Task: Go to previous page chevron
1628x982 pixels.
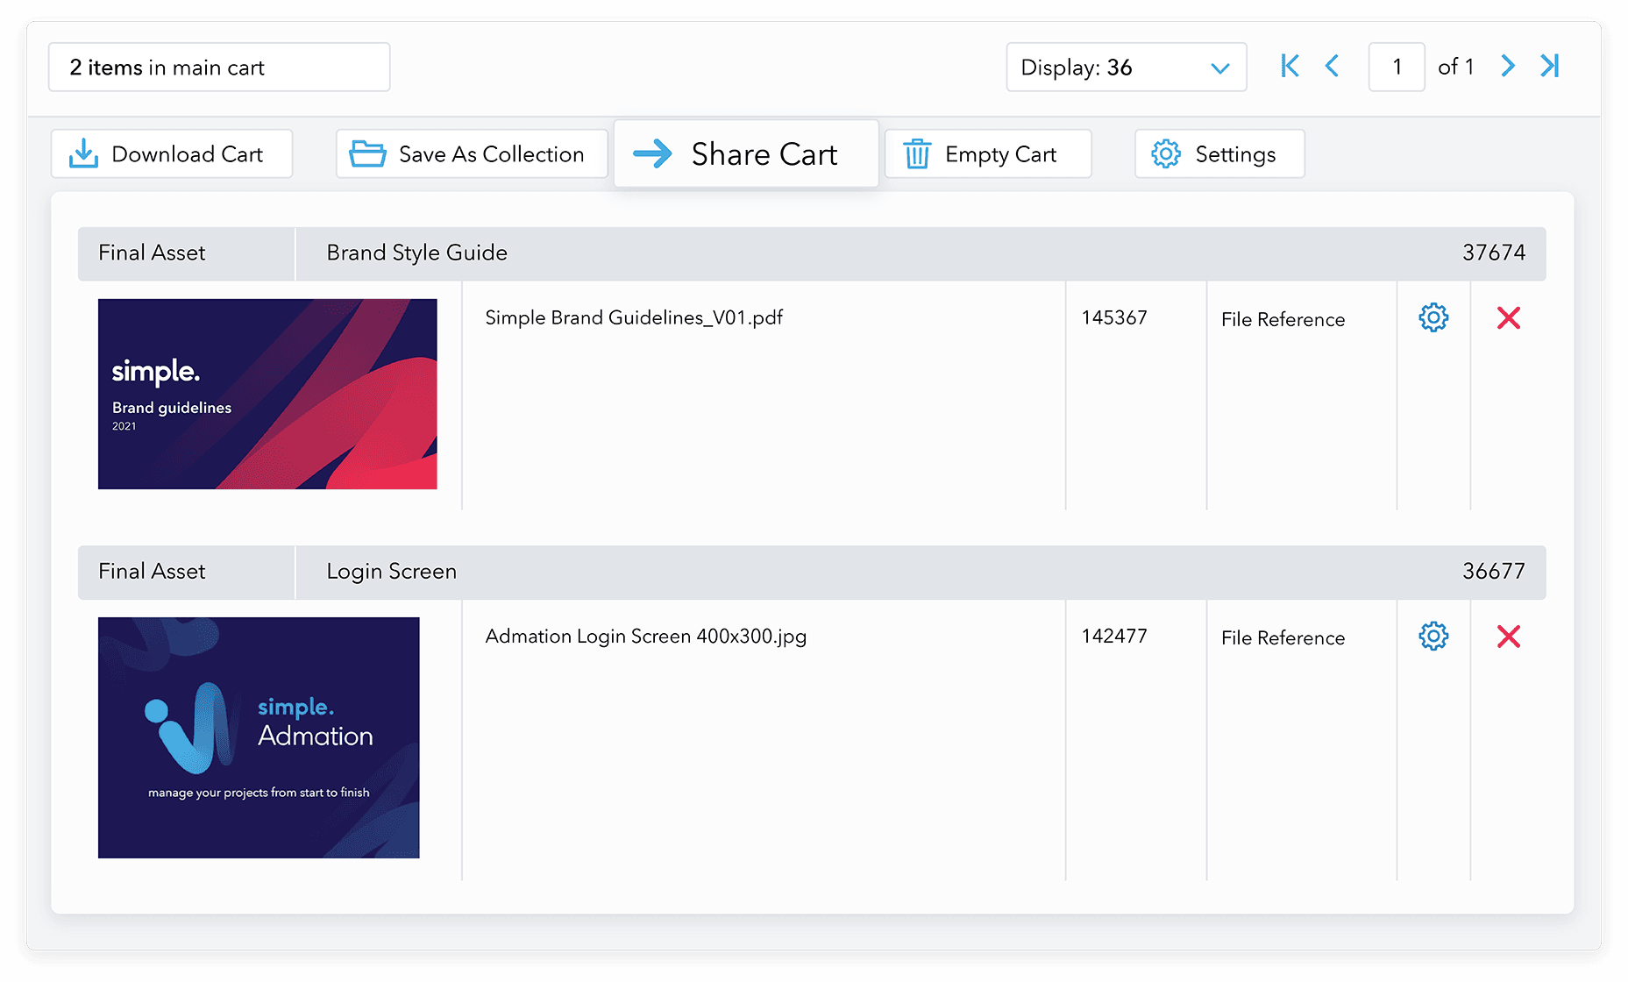Action: tap(1332, 67)
